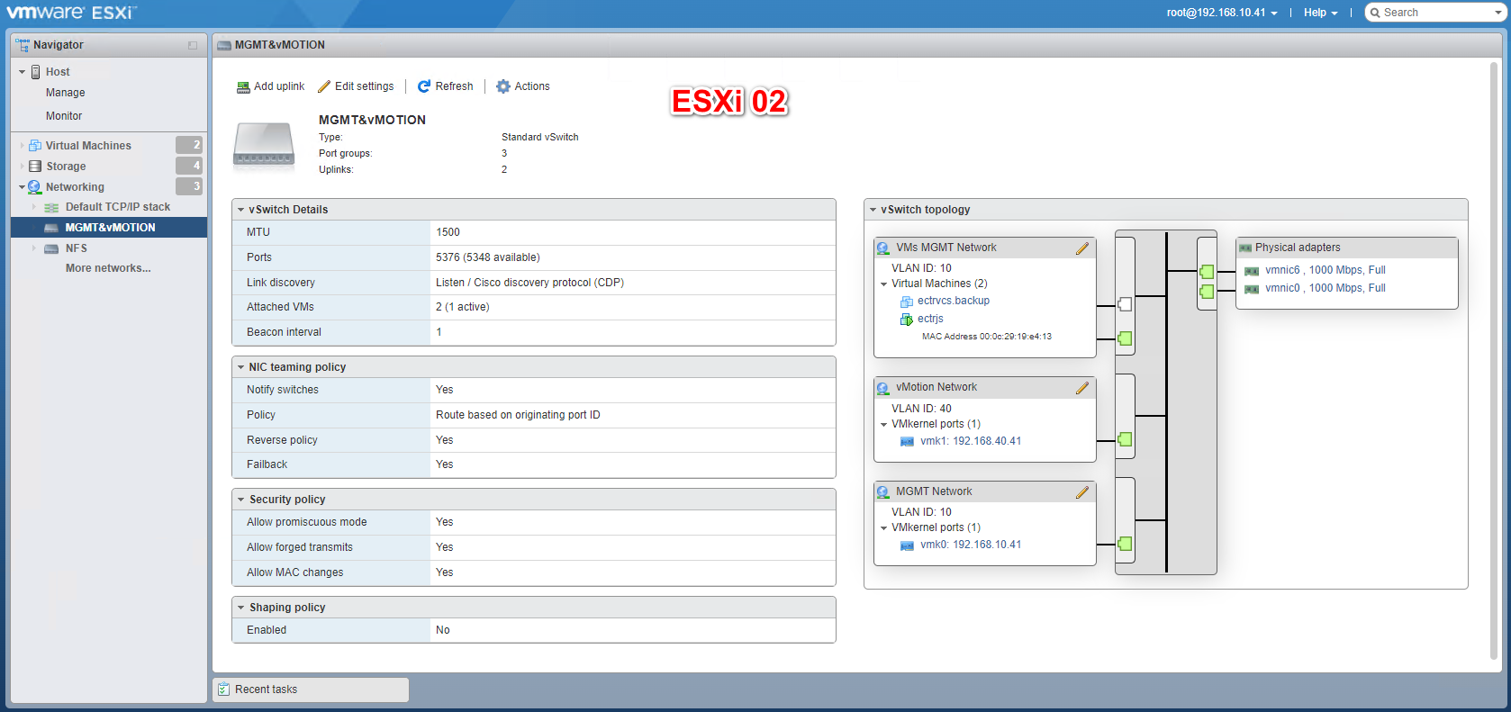This screenshot has height=712, width=1511.
Task: Open vmk1: 192.168.40.41 link
Action: tap(971, 441)
